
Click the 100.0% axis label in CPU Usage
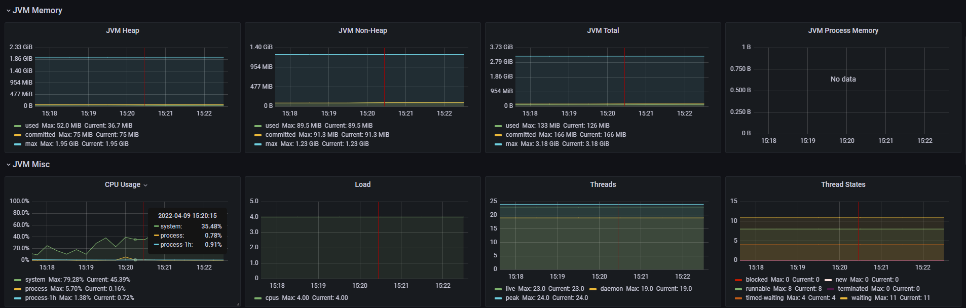19,201
